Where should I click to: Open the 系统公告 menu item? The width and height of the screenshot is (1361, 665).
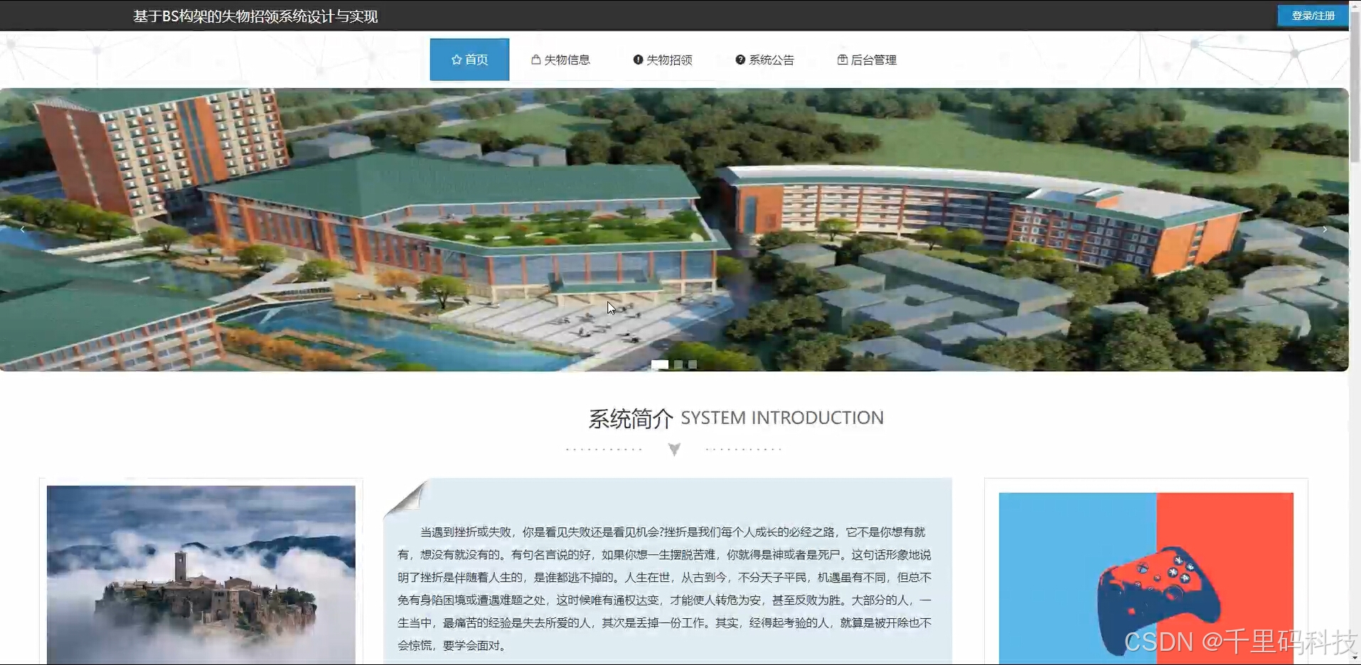tap(765, 60)
